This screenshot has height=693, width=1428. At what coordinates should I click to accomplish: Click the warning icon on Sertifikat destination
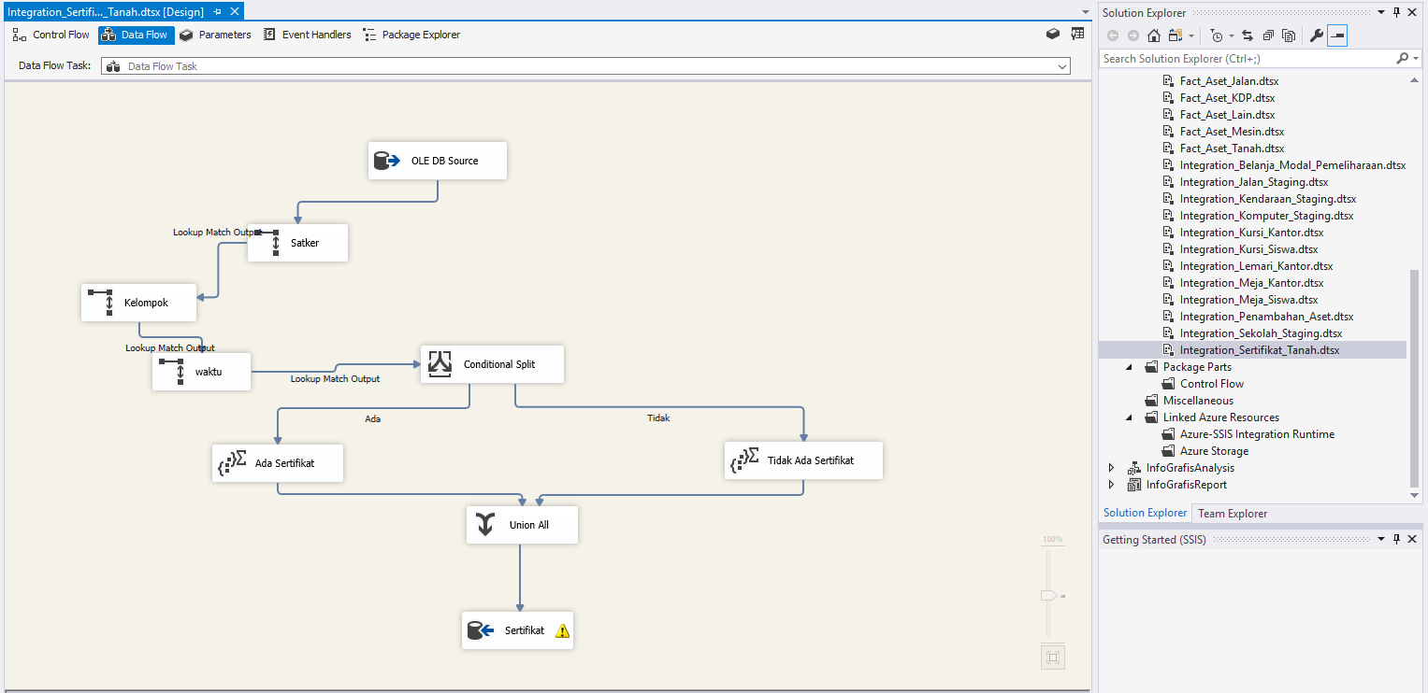point(562,630)
